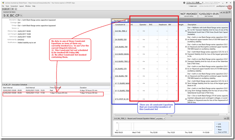
Task: Toggle the Now legend entry
Action: coord(219,130)
